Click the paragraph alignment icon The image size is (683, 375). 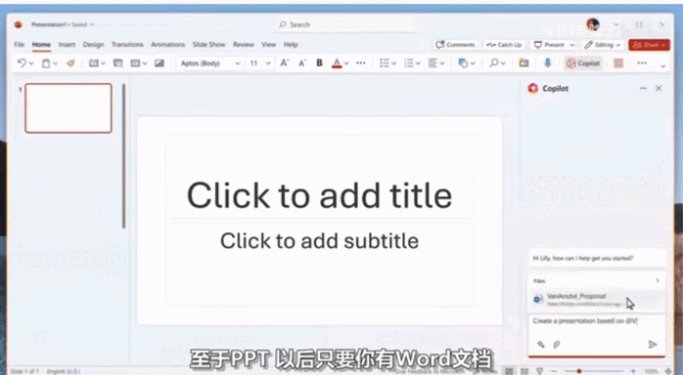click(x=433, y=63)
